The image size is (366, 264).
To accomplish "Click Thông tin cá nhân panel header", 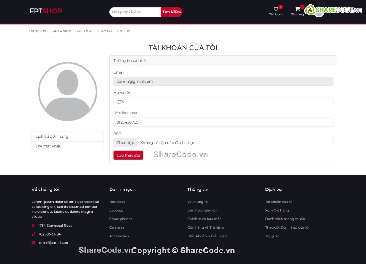I will 223,60.
